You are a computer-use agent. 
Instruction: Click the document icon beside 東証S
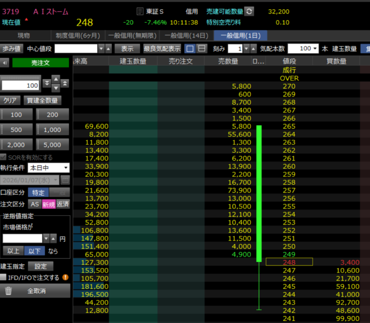[141, 12]
